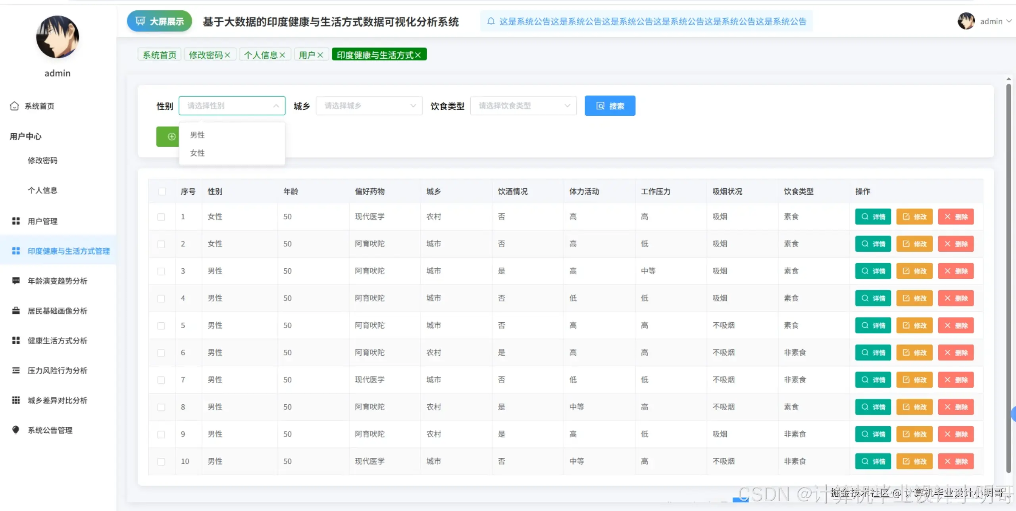
Task: Check the checkbox for table row 1
Action: [162, 217]
